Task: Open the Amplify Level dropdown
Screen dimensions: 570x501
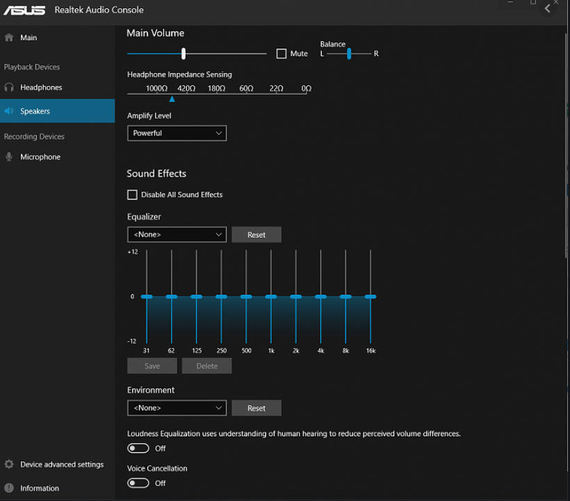Action: click(x=177, y=133)
